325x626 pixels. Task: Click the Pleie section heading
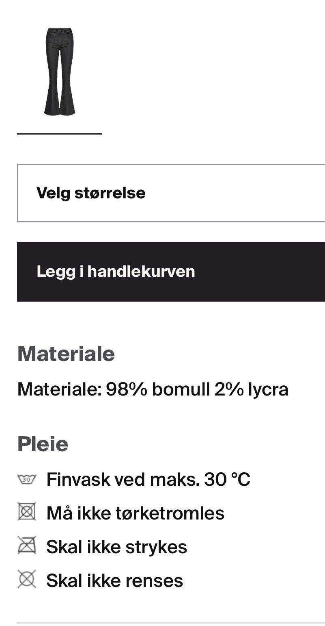point(43,443)
